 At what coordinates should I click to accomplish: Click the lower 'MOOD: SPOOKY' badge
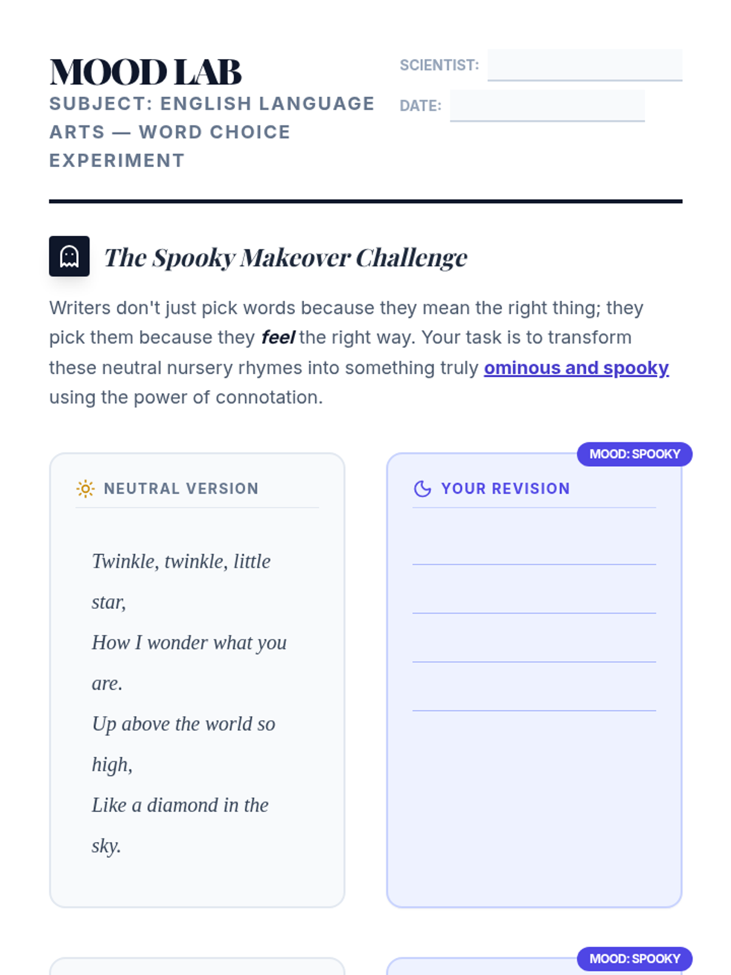pos(634,959)
